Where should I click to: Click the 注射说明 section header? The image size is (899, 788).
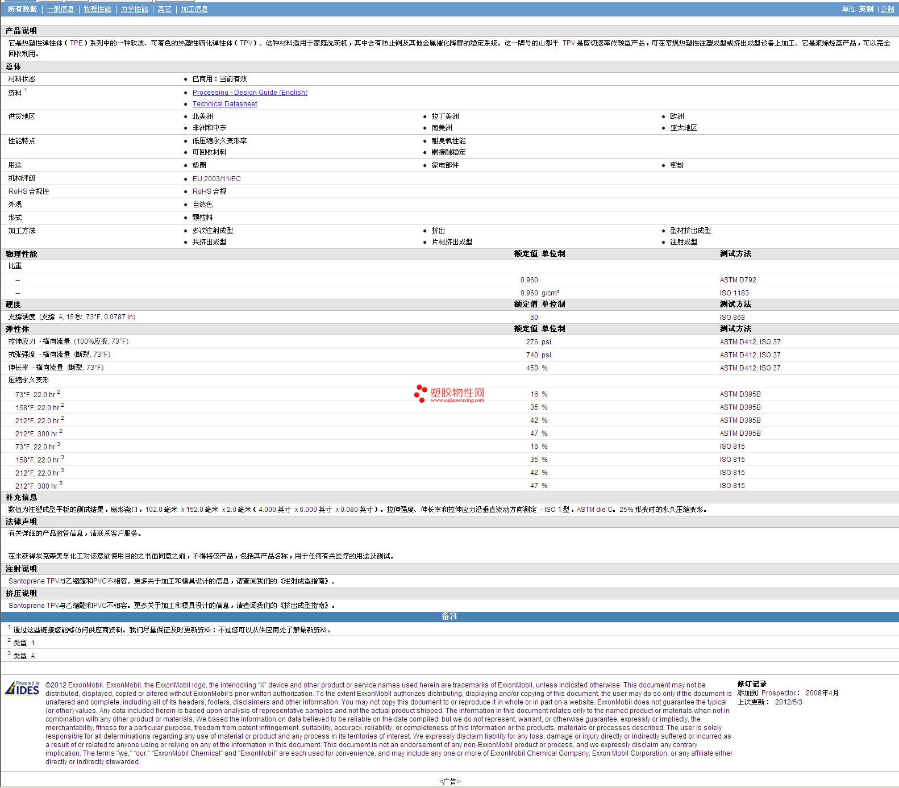point(21,569)
